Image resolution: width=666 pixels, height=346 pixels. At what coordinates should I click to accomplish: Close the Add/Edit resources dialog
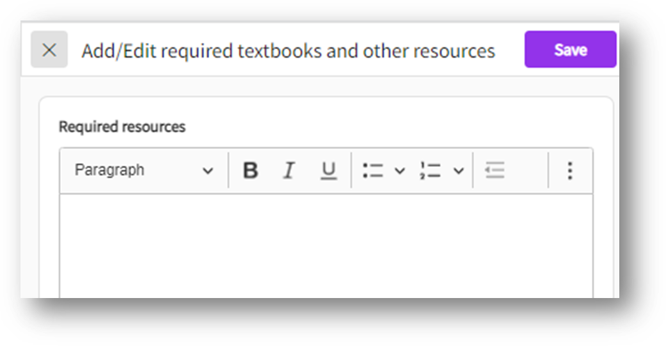(x=49, y=50)
